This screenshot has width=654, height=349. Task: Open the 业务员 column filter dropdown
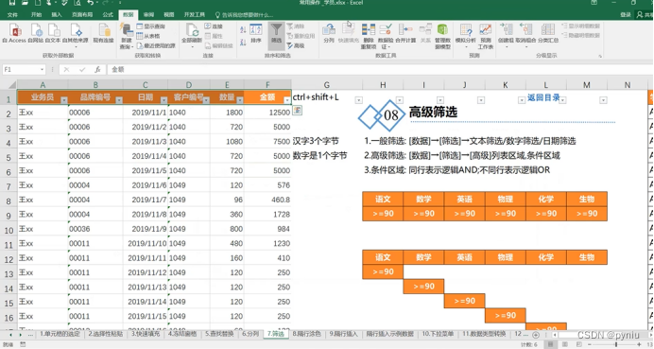(x=64, y=100)
